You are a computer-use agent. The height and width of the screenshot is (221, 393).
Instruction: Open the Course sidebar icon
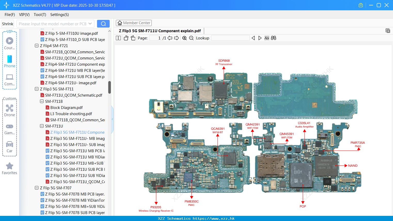click(x=10, y=43)
